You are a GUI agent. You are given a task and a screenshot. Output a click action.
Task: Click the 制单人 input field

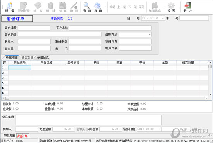[x=27, y=129]
